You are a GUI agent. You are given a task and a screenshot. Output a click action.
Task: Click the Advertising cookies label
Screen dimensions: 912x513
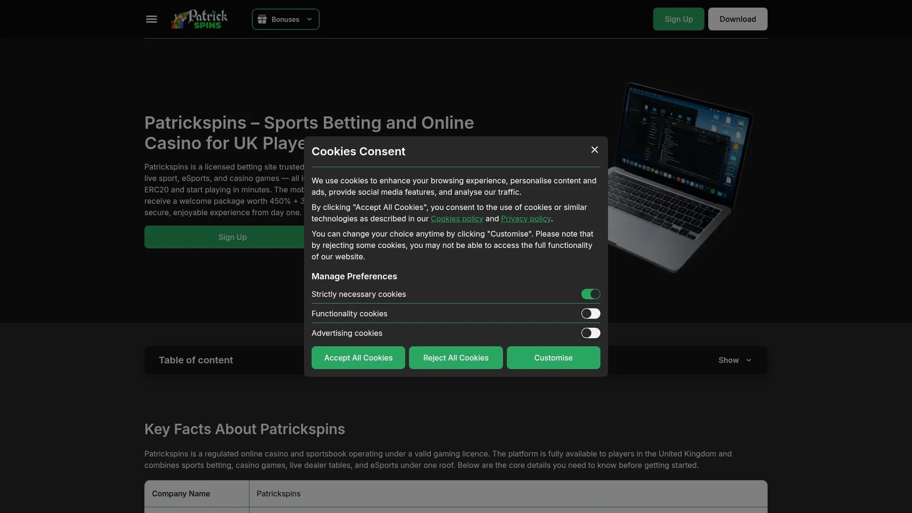pyautogui.click(x=347, y=333)
